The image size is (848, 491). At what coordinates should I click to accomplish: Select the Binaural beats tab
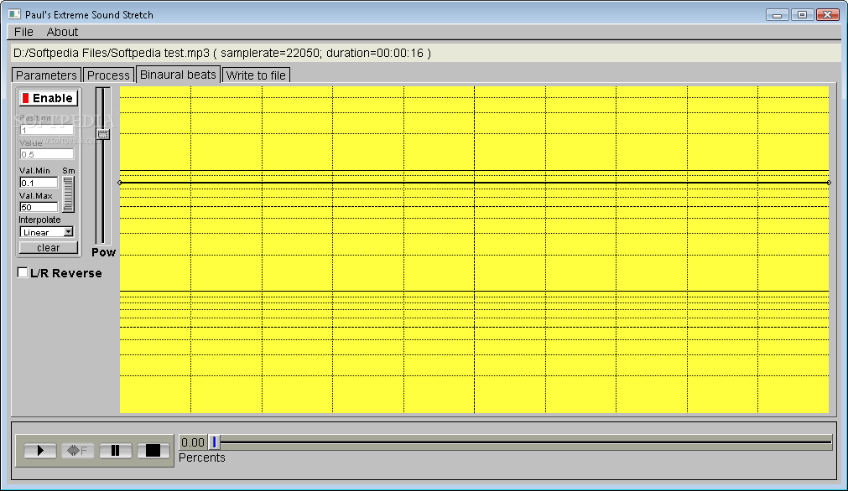point(178,75)
